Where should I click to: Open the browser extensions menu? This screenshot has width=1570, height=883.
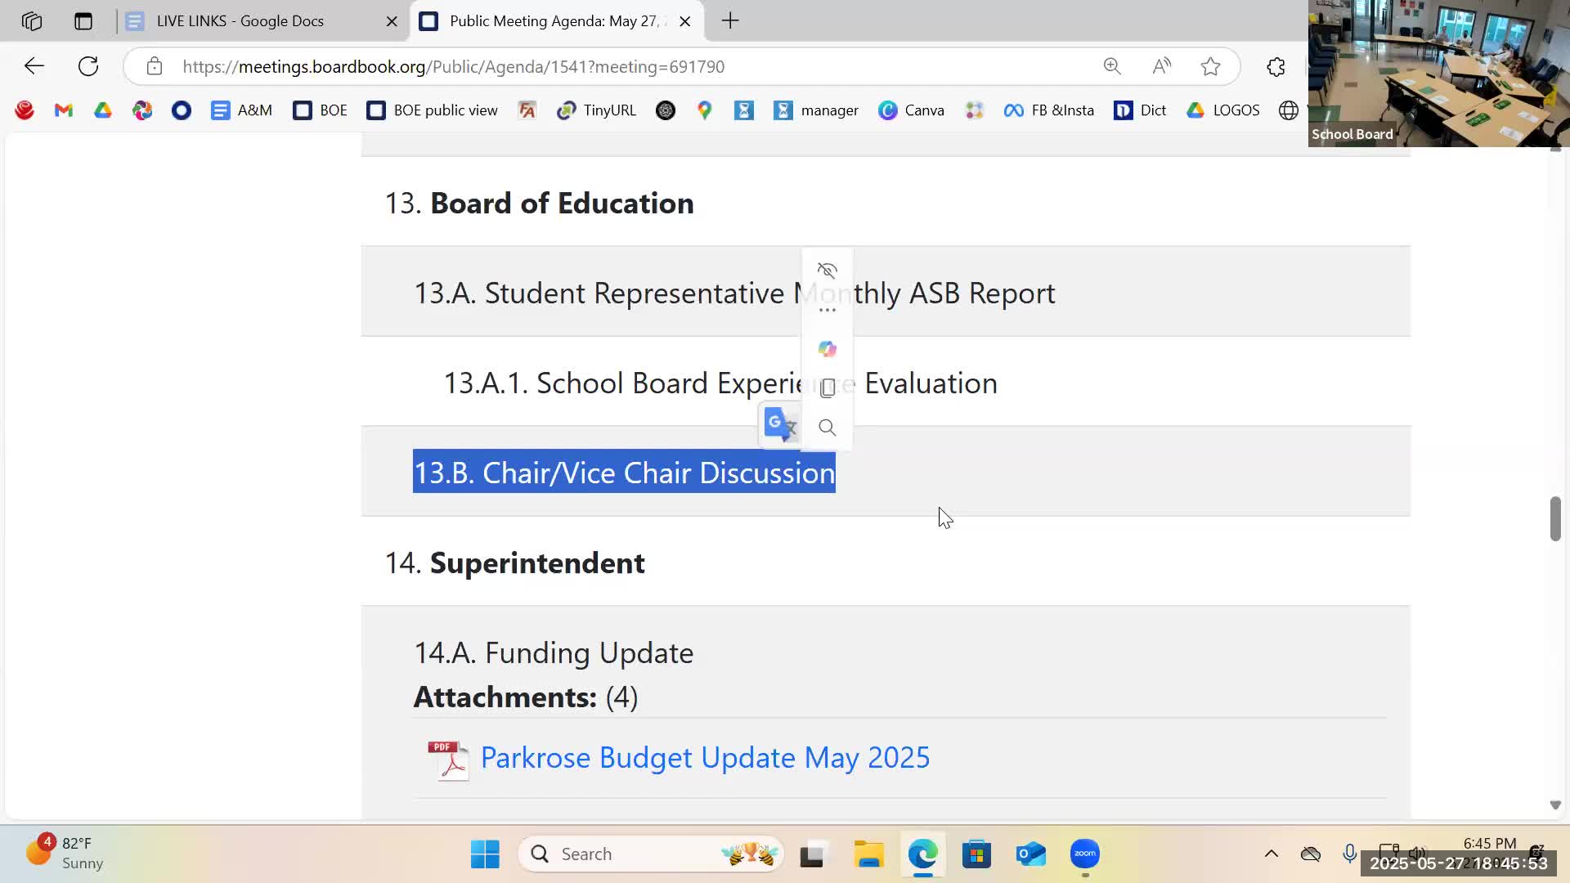point(1276,66)
